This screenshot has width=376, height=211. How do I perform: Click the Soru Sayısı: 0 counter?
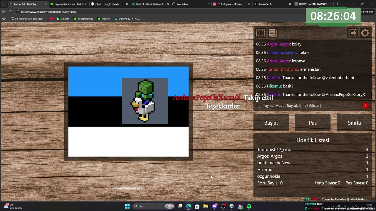270,183
